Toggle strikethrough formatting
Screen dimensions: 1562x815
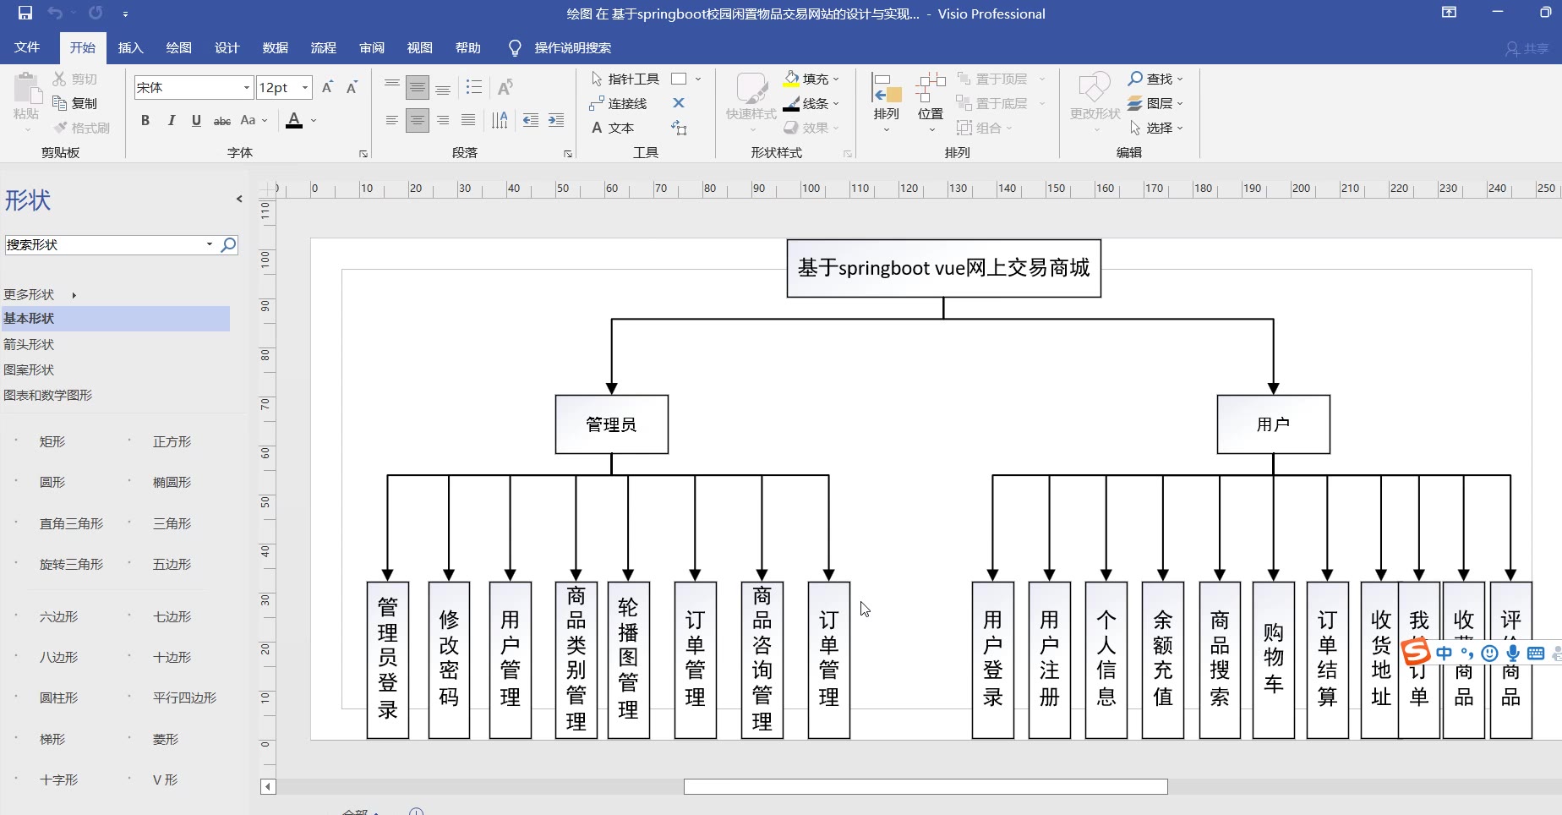[222, 120]
